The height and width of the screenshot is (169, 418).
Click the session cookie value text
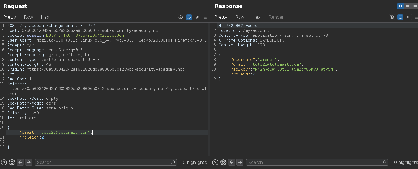pos(85,35)
